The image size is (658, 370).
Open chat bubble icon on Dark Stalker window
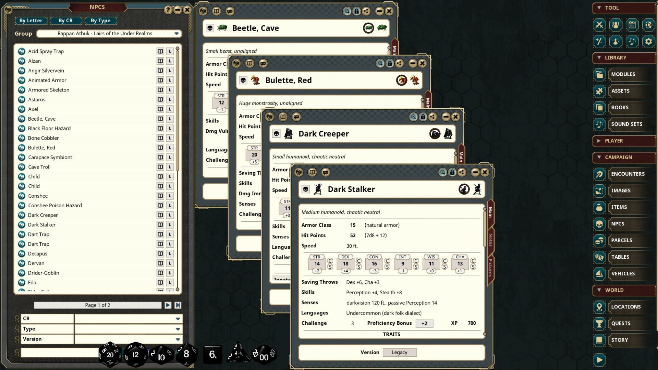(326, 172)
